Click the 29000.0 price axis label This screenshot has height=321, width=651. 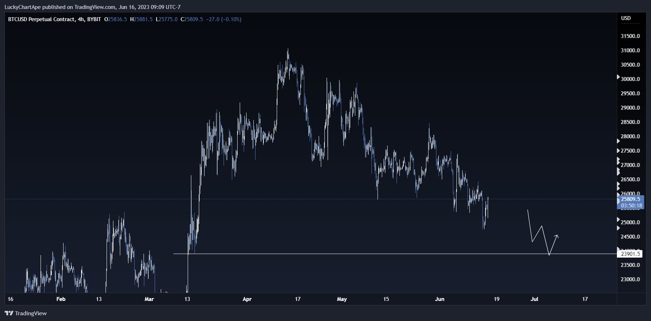(630, 108)
